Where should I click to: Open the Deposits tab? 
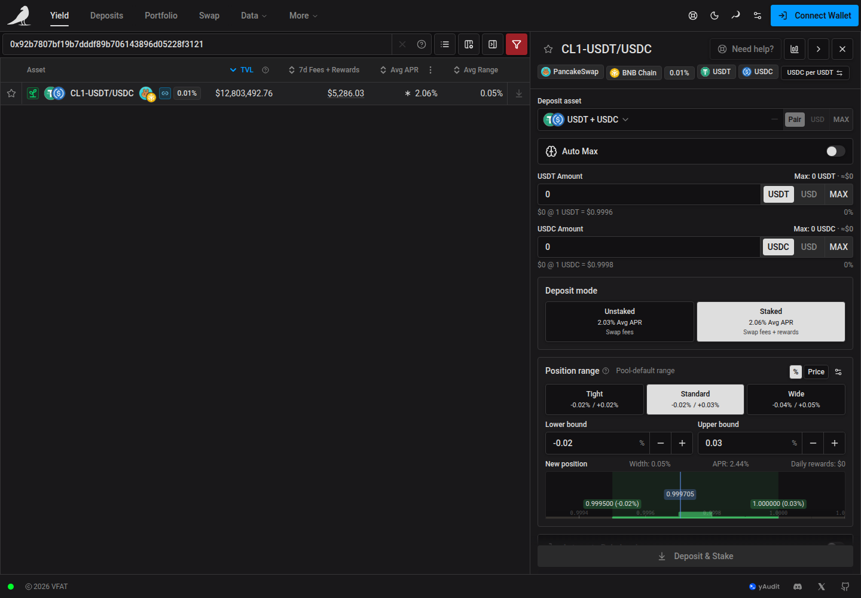point(106,16)
